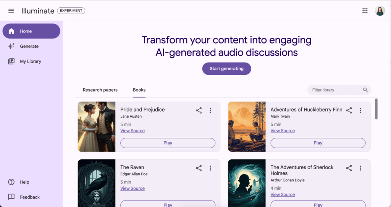391x207 pixels.
Task: Play the Huckleberry Finn discussion
Action: [318, 143]
